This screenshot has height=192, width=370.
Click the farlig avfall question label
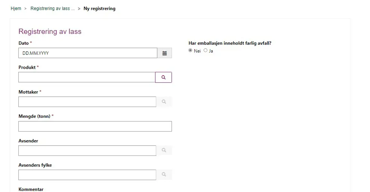(230, 43)
